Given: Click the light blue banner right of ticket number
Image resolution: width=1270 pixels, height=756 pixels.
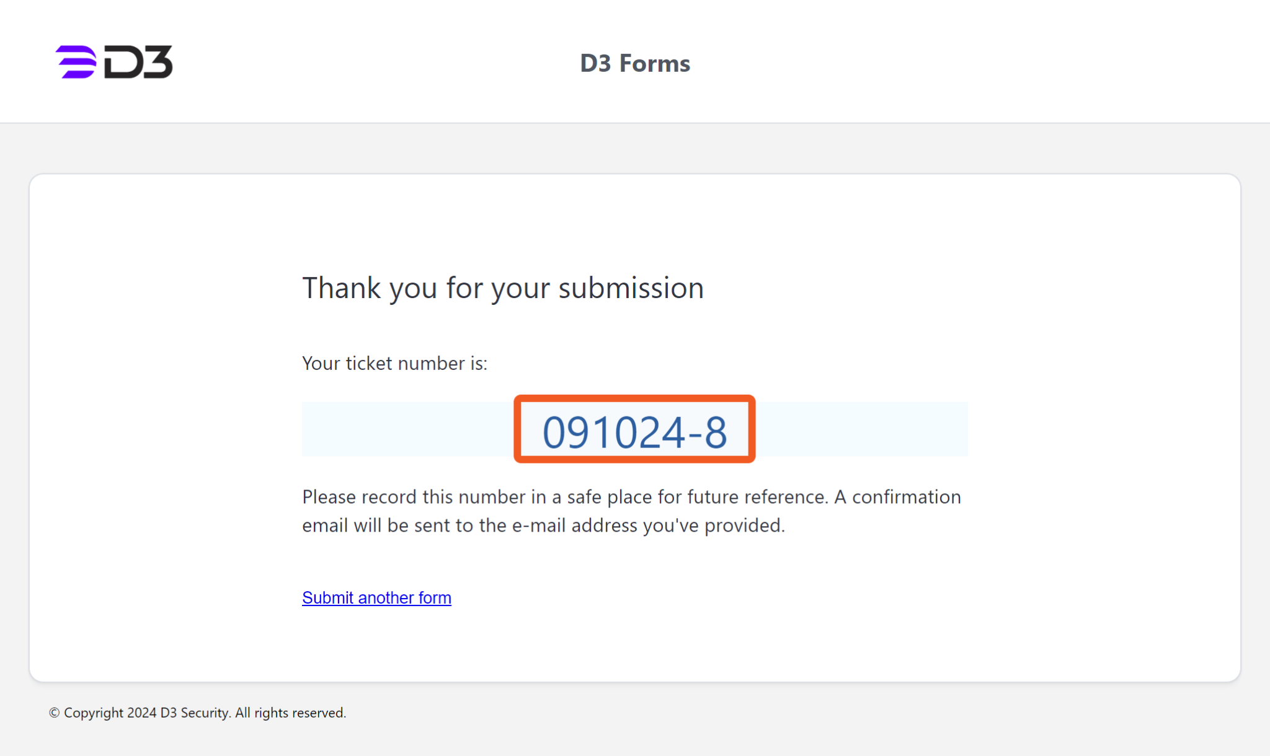Looking at the screenshot, I should coord(861,429).
